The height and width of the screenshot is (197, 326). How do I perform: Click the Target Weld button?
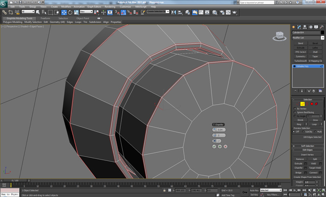click(x=315, y=168)
